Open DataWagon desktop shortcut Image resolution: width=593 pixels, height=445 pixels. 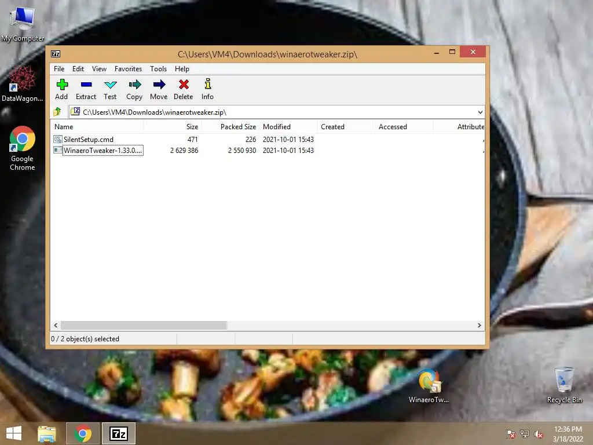pyautogui.click(x=22, y=83)
